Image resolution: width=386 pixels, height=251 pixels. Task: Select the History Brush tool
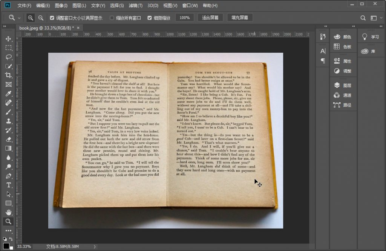point(8,130)
